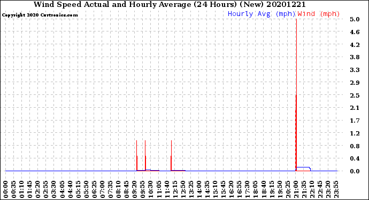Viewport: 369px width, 200px height.
Task: Click the 05:50 time label
Action: click(x=86, y=189)
